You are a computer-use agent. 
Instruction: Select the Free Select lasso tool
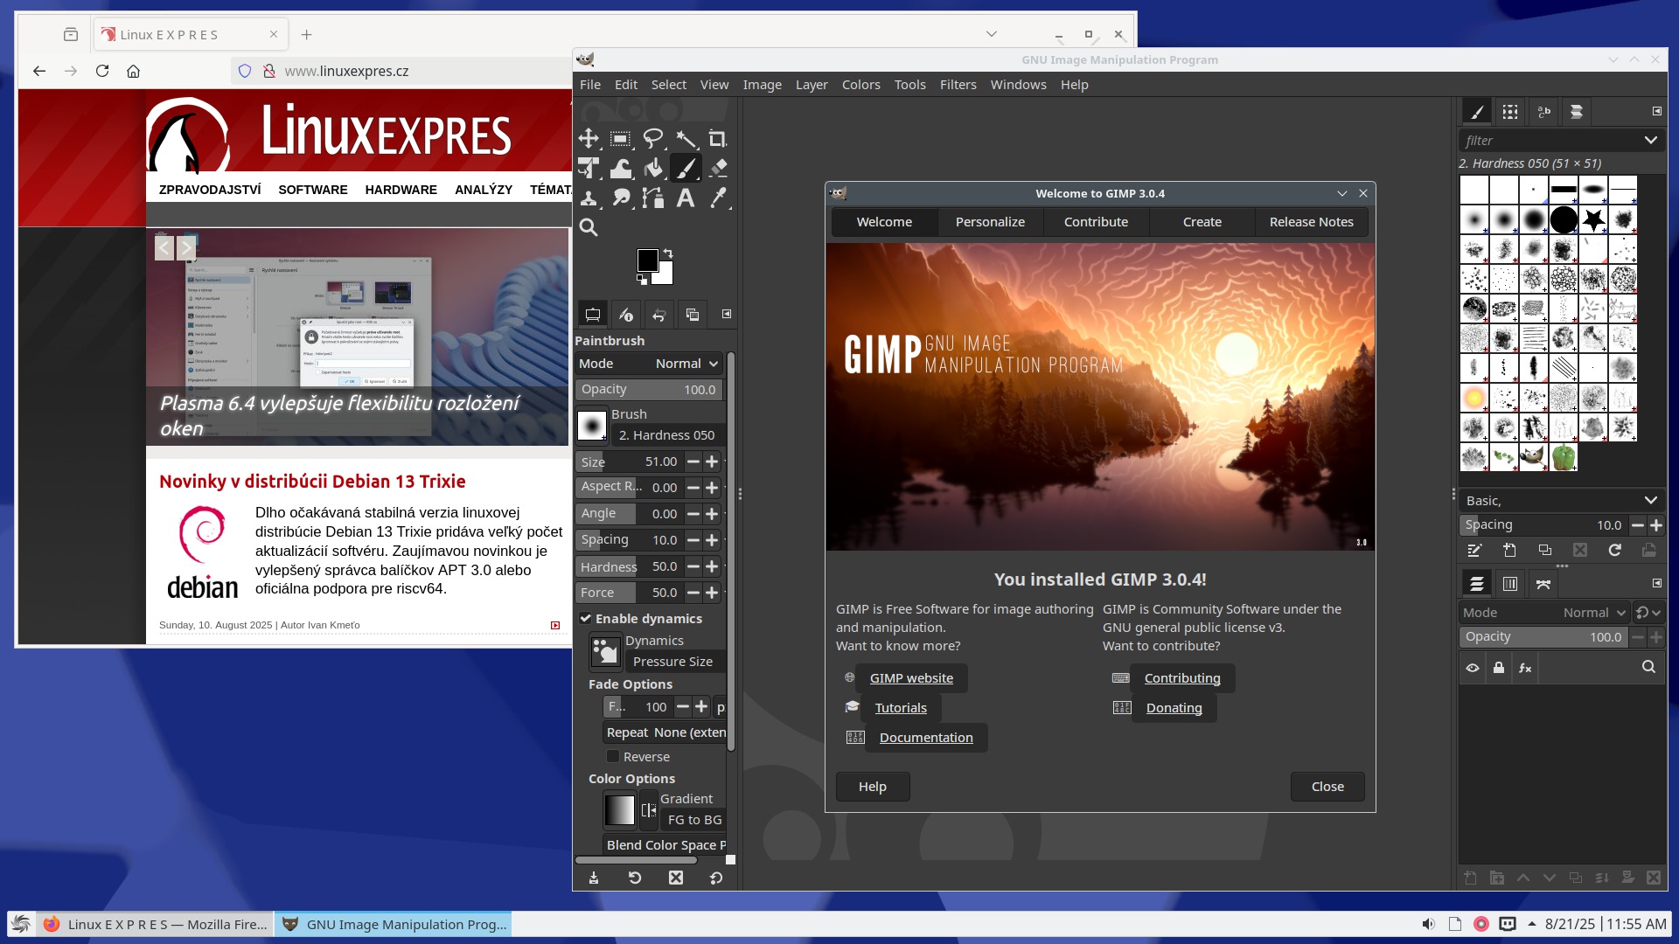pos(653,139)
